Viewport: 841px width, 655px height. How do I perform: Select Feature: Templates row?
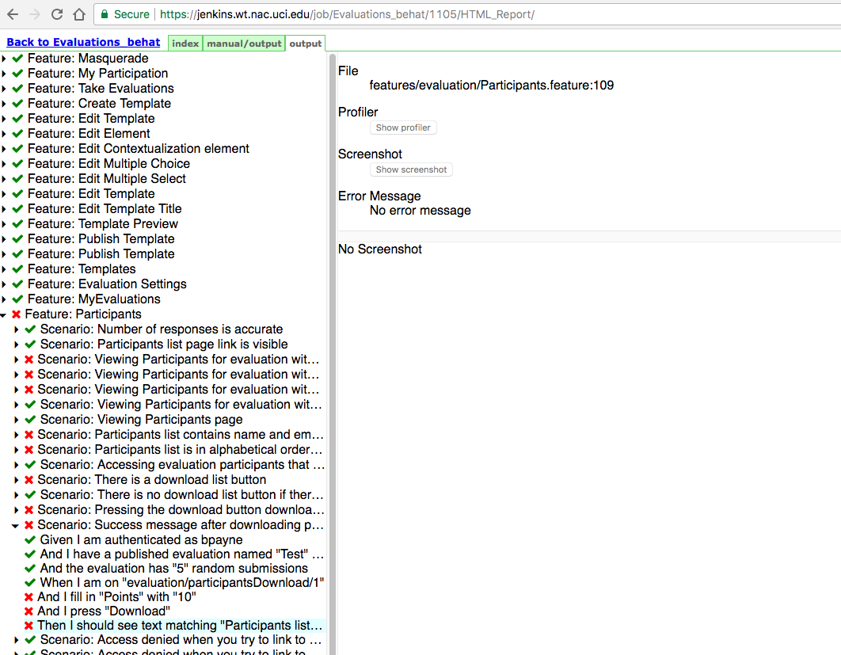click(x=82, y=268)
